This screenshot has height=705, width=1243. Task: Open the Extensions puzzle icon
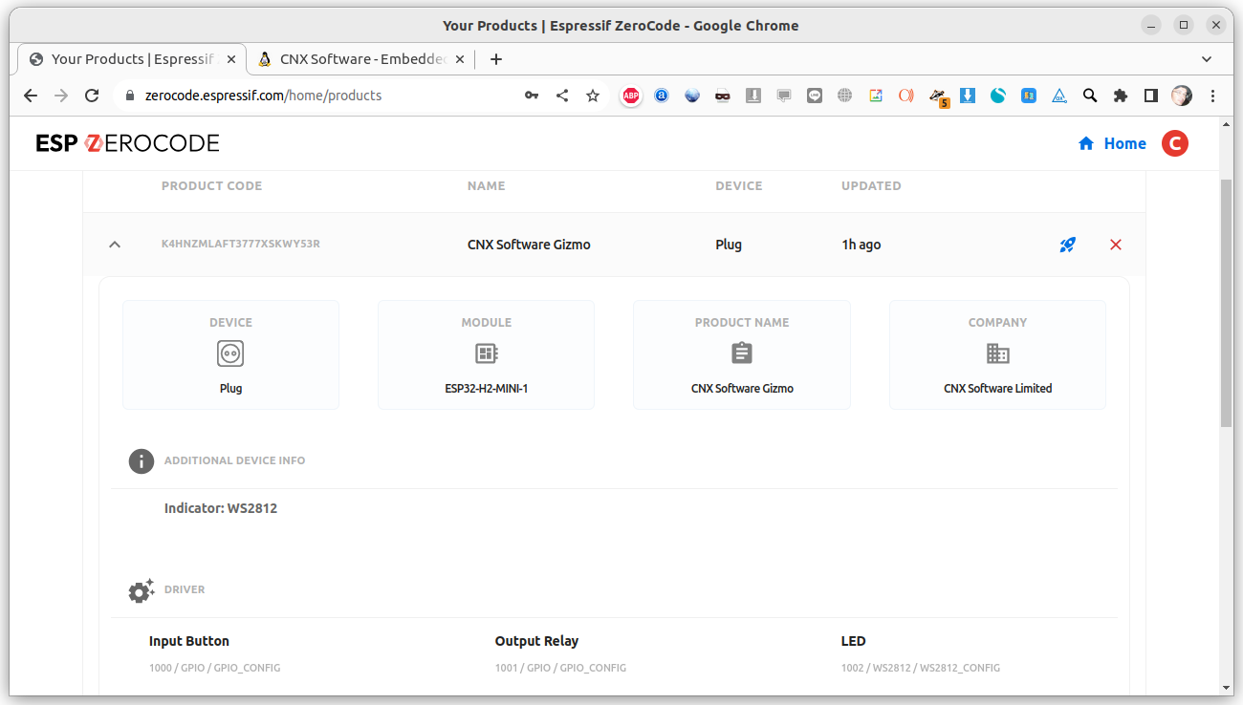(x=1121, y=96)
